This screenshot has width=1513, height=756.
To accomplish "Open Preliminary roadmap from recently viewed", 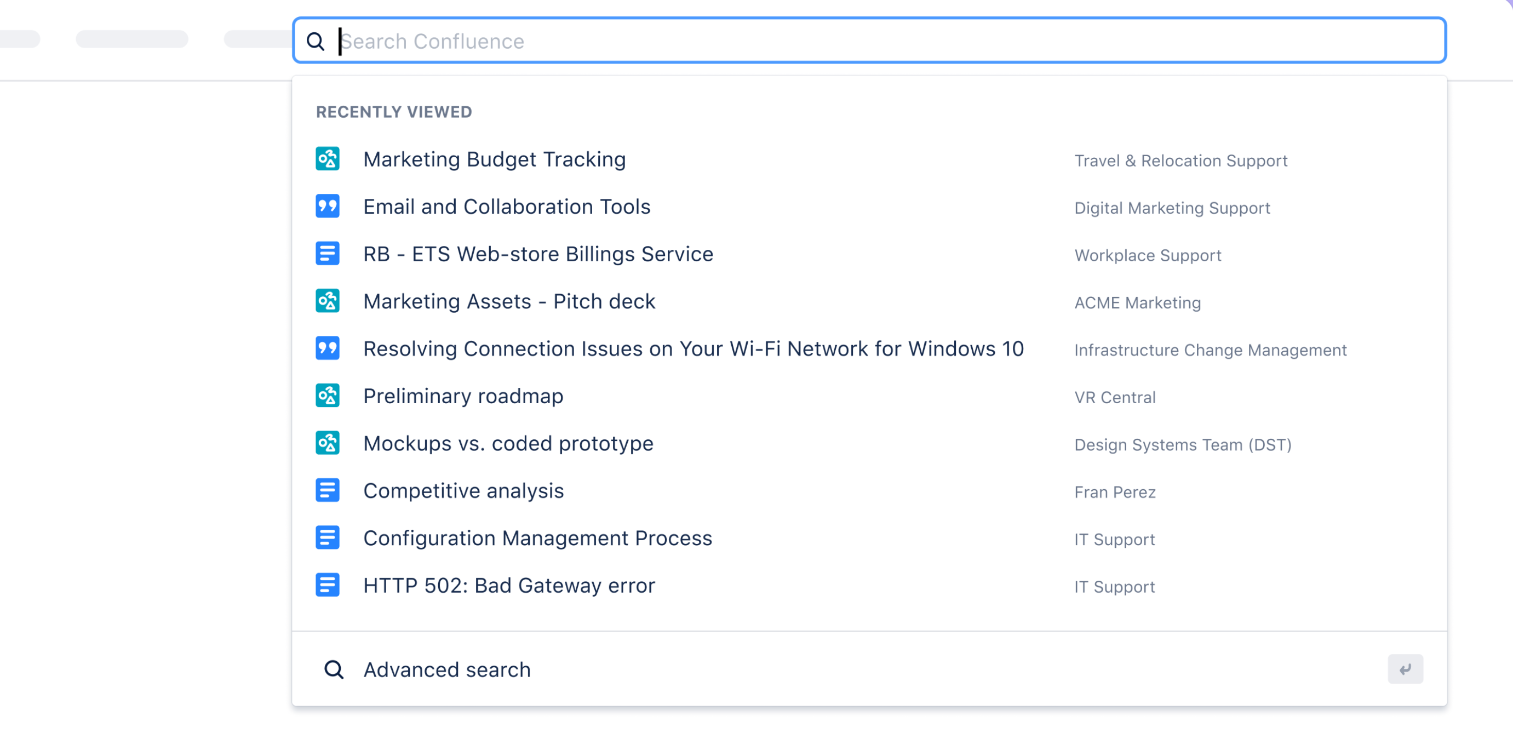I will point(463,397).
